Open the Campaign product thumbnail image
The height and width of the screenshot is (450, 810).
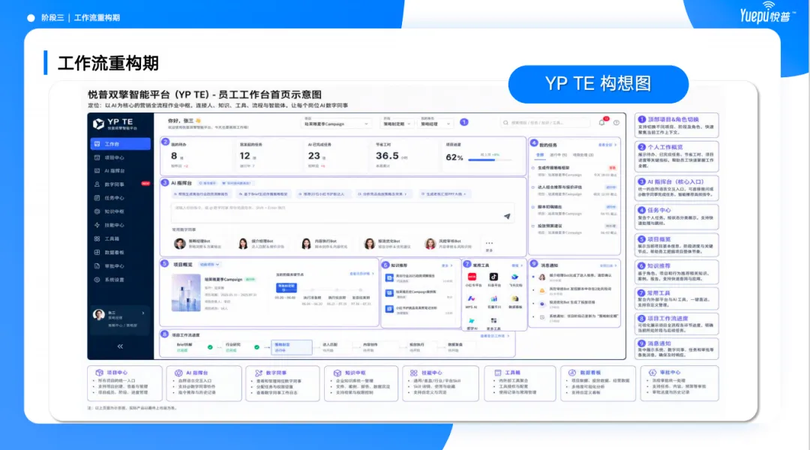pos(186,292)
